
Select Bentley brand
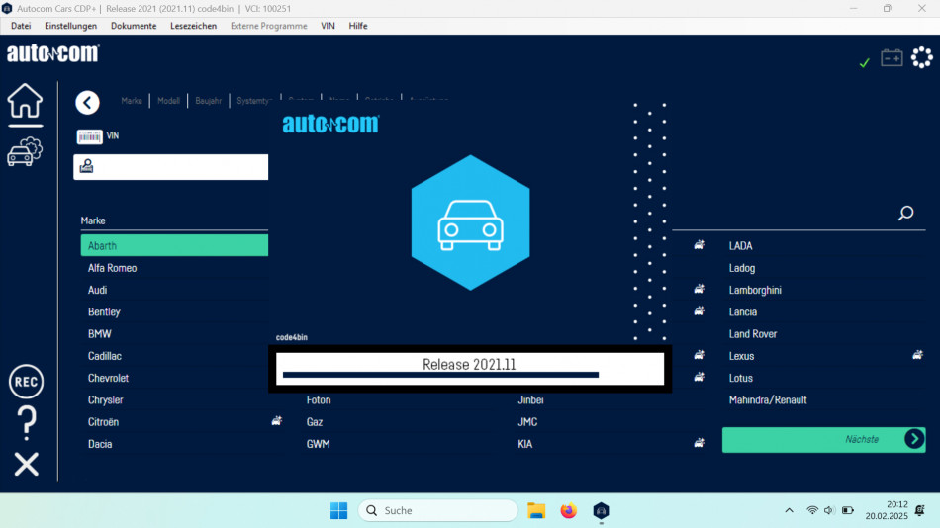[104, 311]
